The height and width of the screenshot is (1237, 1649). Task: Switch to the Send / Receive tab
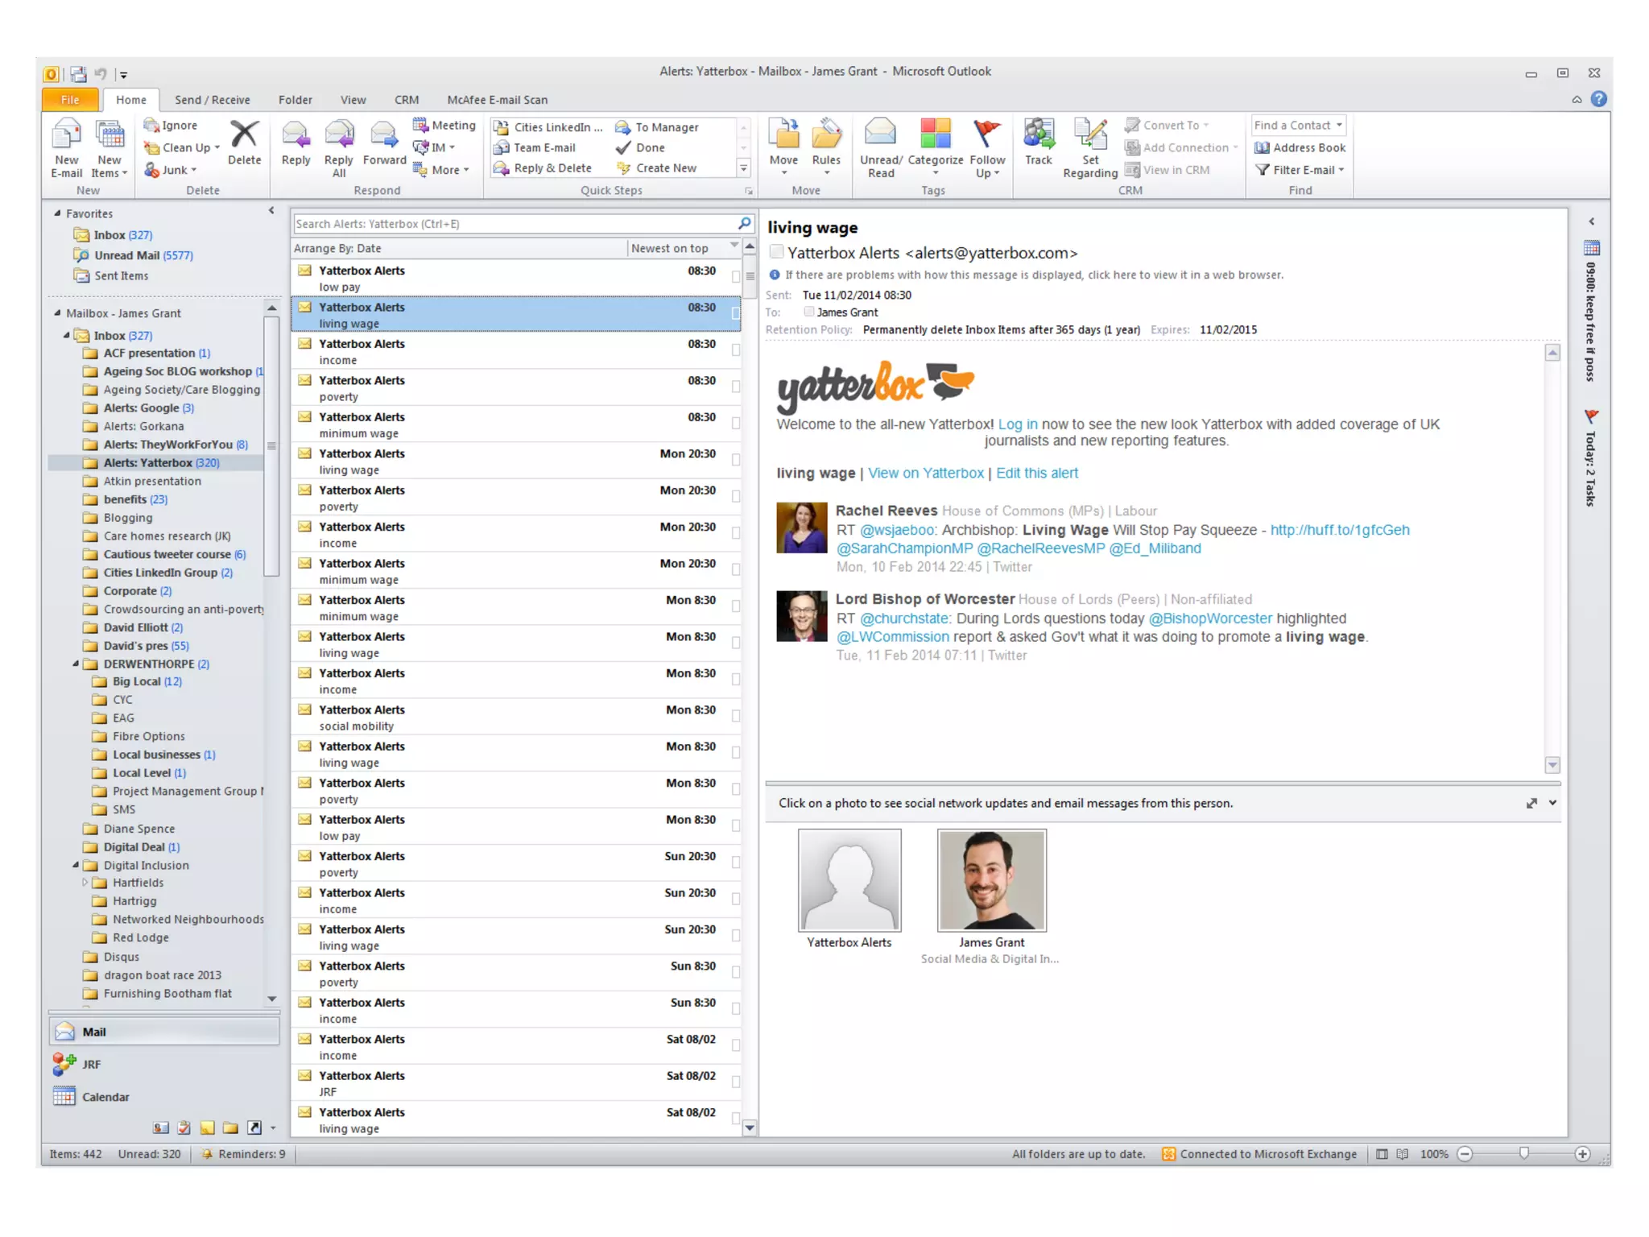coord(213,100)
